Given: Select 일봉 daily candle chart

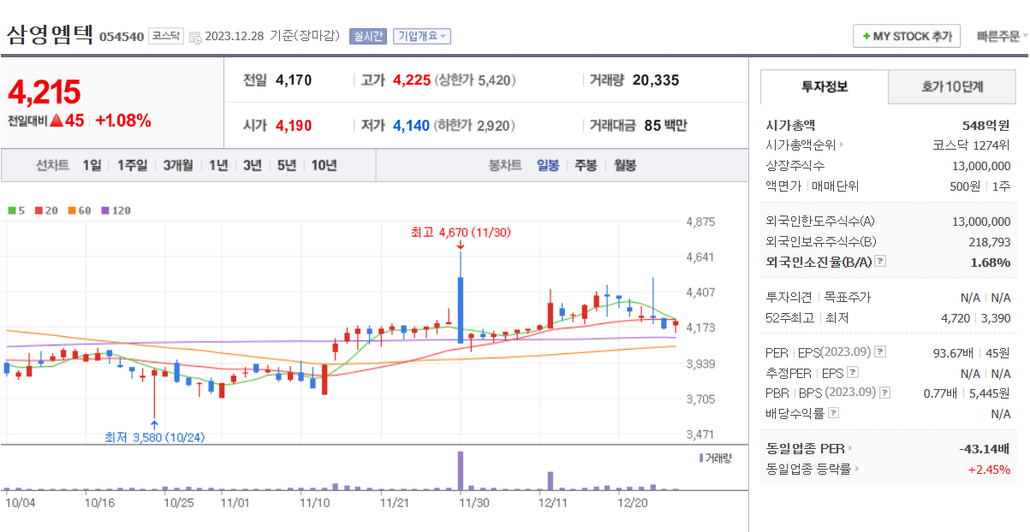Looking at the screenshot, I should coord(548,166).
